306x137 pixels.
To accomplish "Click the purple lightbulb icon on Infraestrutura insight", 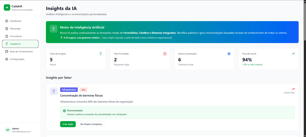I will point(54,91).
